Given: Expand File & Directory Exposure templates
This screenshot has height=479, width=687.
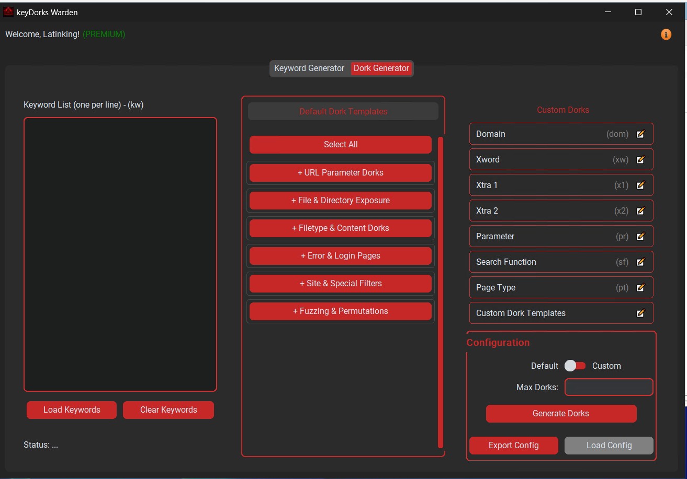Looking at the screenshot, I should 340,201.
